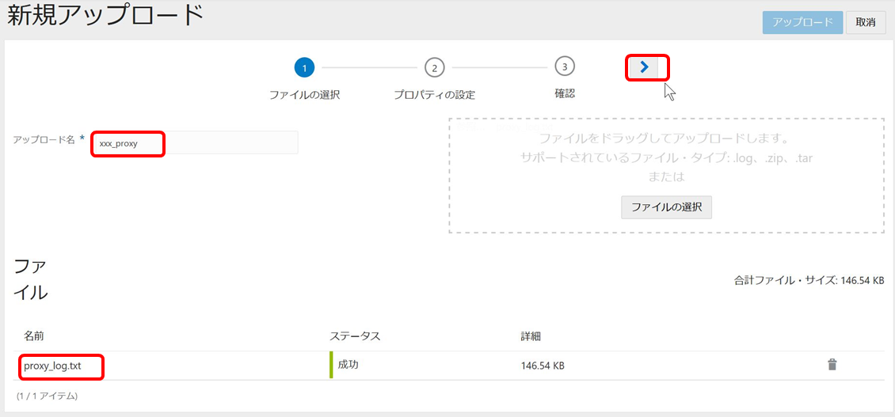Click the アップロード button

click(802, 22)
